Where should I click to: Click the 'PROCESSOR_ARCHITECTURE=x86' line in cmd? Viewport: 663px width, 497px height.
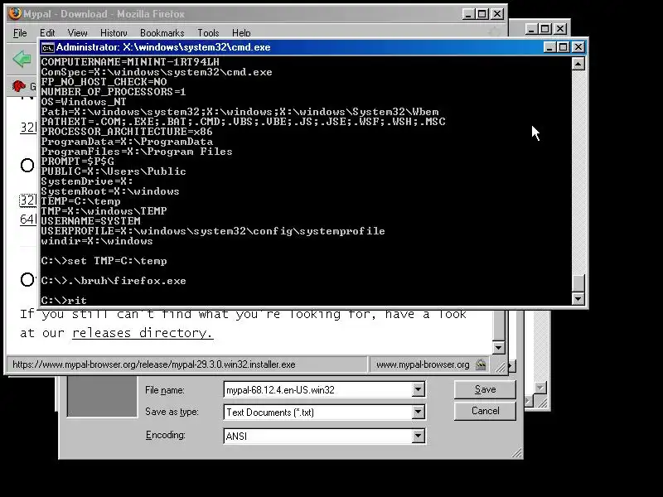tap(127, 132)
